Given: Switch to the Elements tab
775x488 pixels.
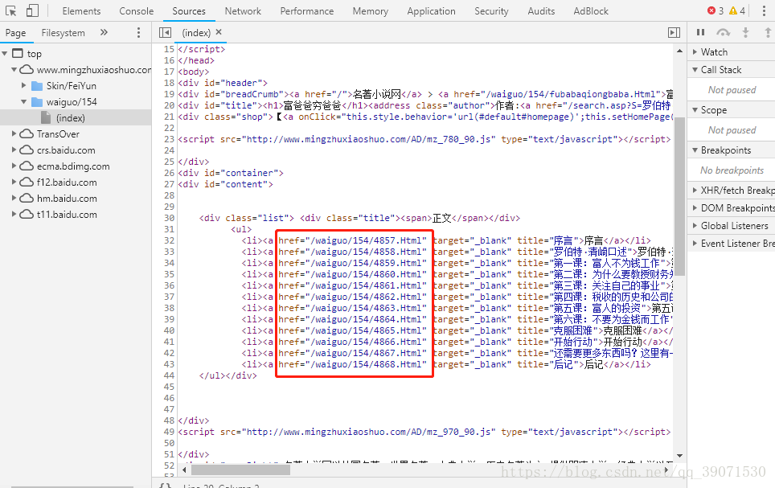Looking at the screenshot, I should (81, 11).
